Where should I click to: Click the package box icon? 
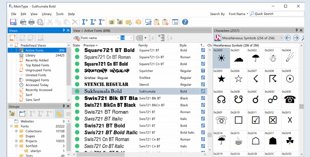[138, 22]
